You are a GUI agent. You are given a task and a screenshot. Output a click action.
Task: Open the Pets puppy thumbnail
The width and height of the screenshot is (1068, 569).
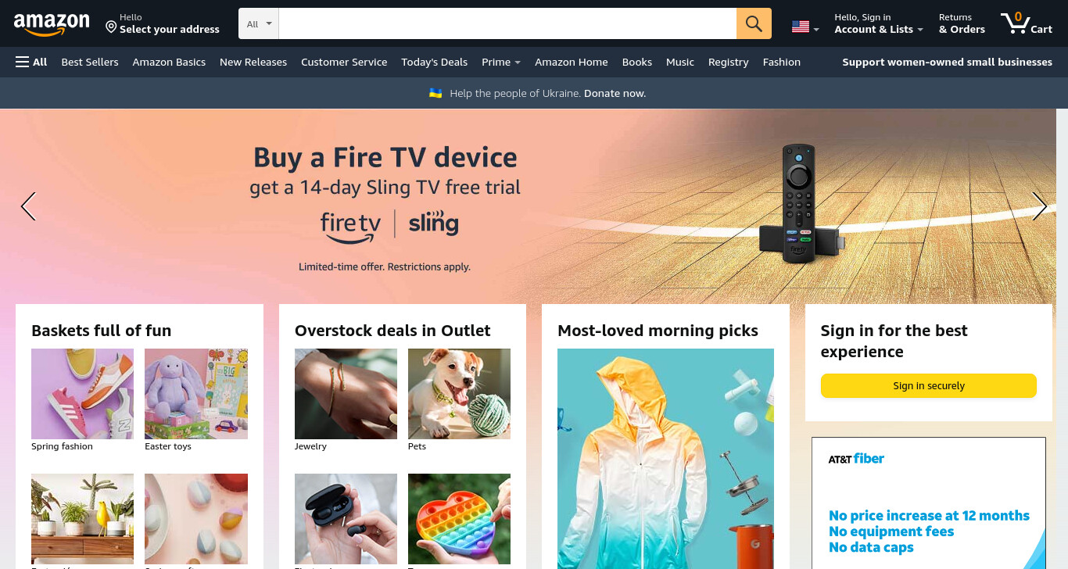tap(459, 394)
